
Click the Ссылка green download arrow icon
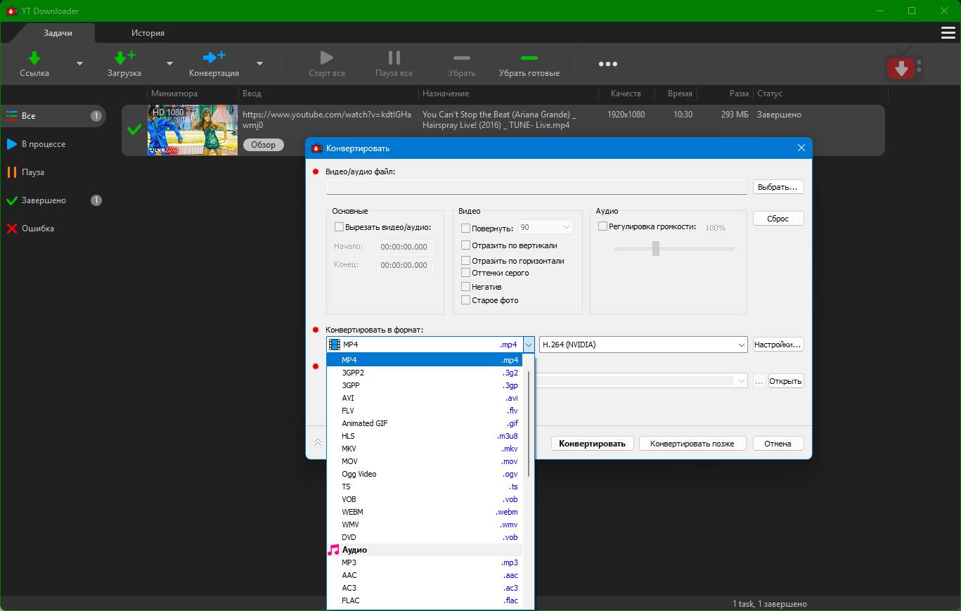tap(34, 58)
